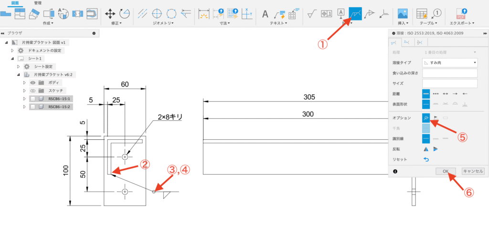Click the highlighted Welding symbol tool
This screenshot has height=238, width=489.
355,14
